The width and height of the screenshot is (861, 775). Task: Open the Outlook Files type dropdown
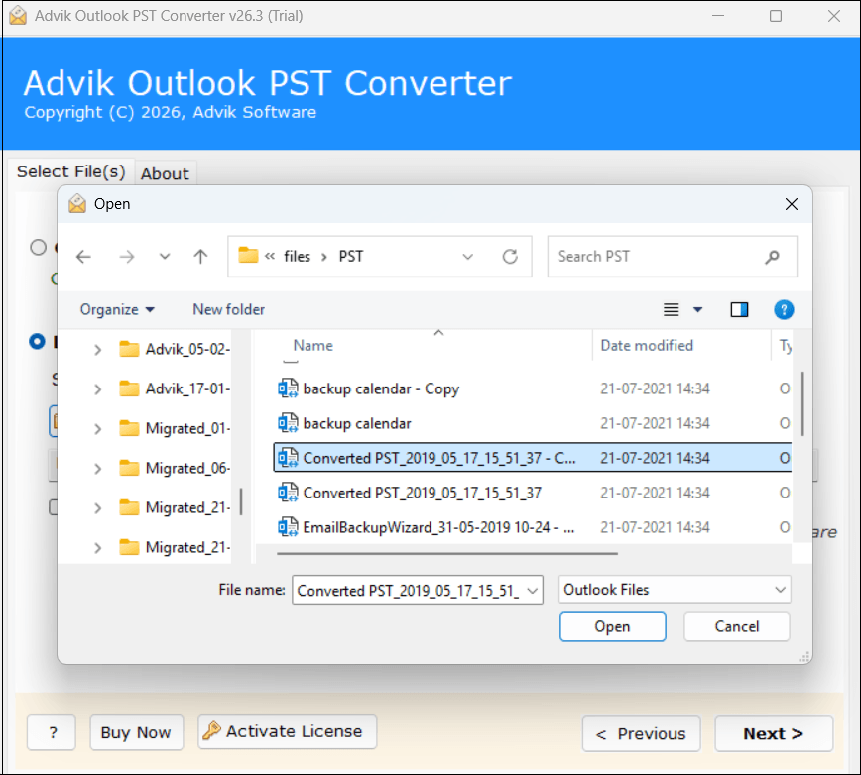[675, 590]
